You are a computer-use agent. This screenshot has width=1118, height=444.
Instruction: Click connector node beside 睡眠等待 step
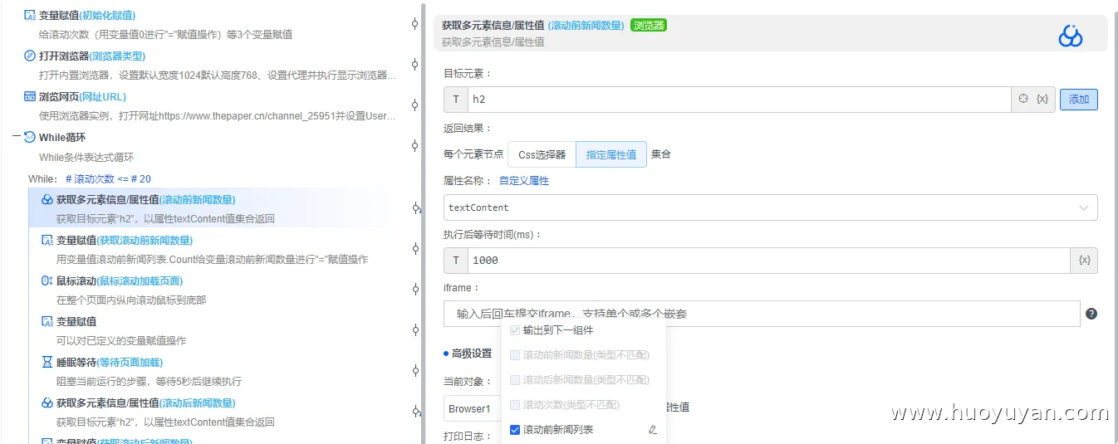pos(414,370)
